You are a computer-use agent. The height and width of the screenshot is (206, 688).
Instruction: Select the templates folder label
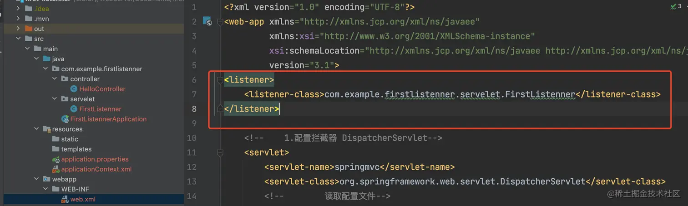[x=76, y=149]
